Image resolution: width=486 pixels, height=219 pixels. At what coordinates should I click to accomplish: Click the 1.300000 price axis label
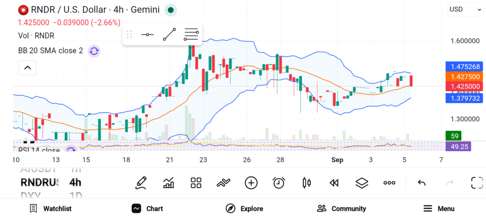(x=465, y=119)
